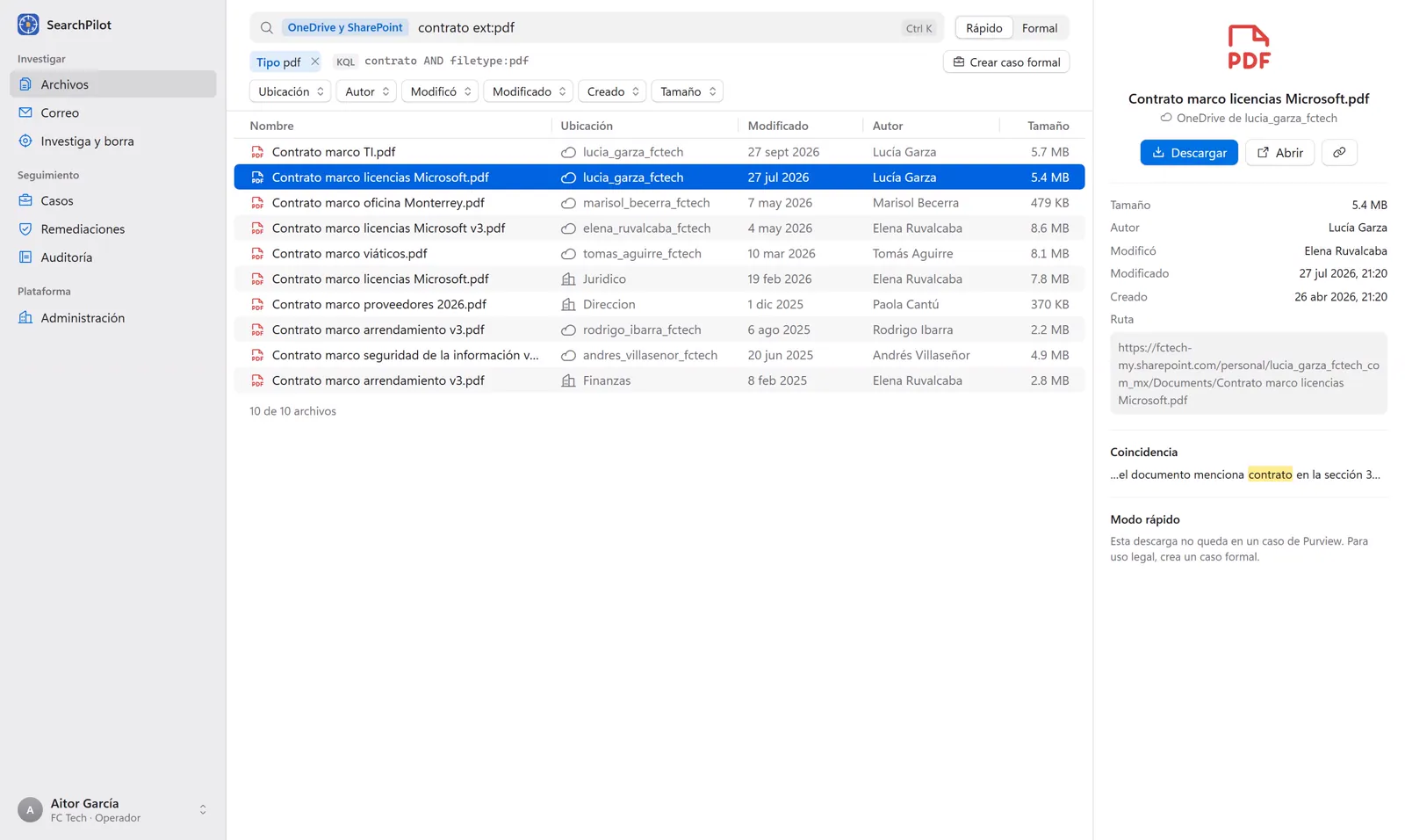This screenshot has width=1405, height=840.
Task: Open Auditoría in the sidebar
Action: tap(113, 257)
